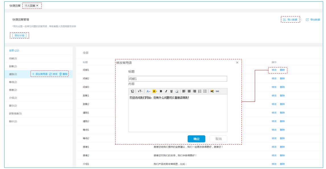This screenshot has width=326, height=169.
Task: Click the 确定 button
Action: (196, 139)
